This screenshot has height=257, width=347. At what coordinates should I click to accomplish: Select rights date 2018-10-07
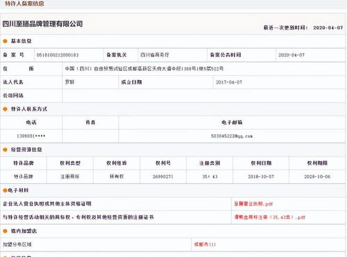click(261, 177)
